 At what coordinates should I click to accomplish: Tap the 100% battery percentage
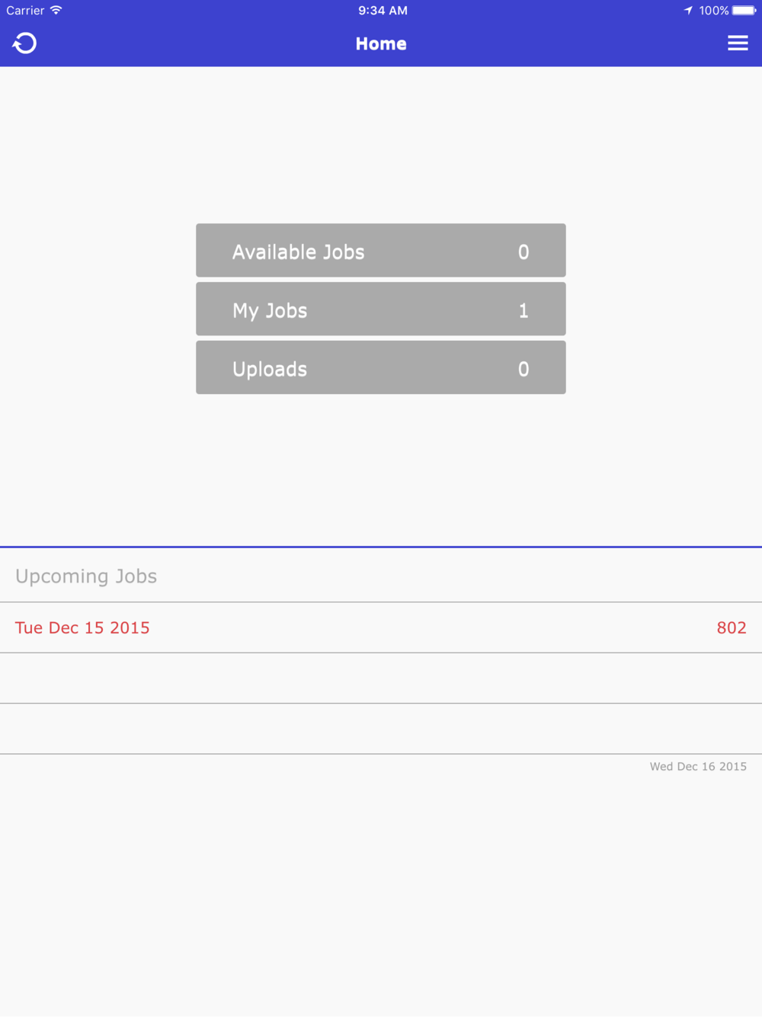[713, 11]
